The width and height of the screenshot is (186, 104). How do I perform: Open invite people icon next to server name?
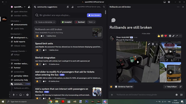coord(29,7)
